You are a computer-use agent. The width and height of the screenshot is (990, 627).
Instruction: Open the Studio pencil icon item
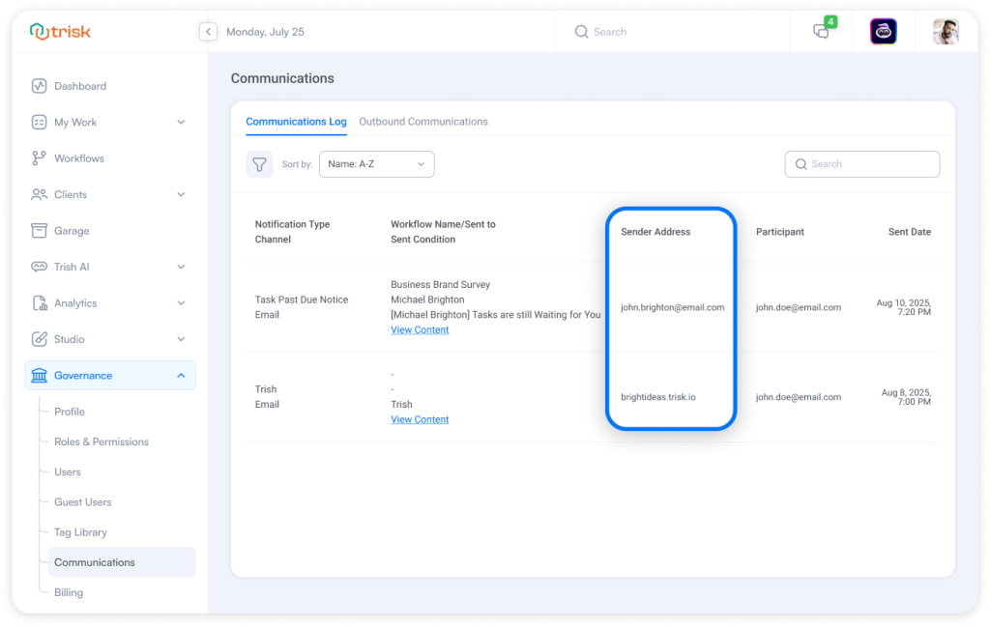40,339
